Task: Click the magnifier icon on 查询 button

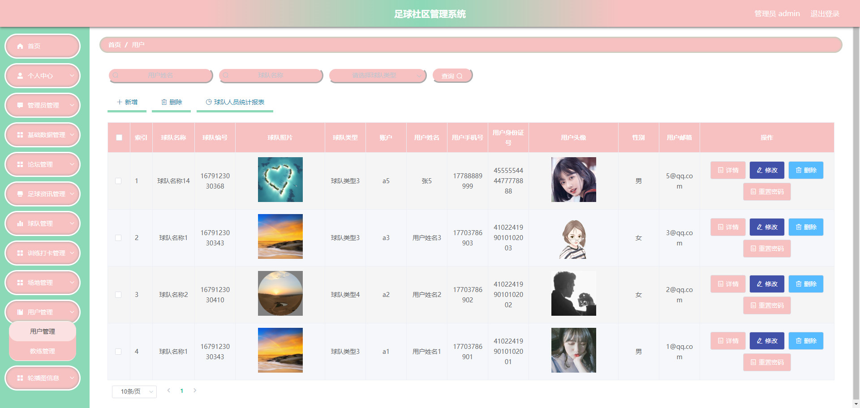Action: tap(460, 76)
